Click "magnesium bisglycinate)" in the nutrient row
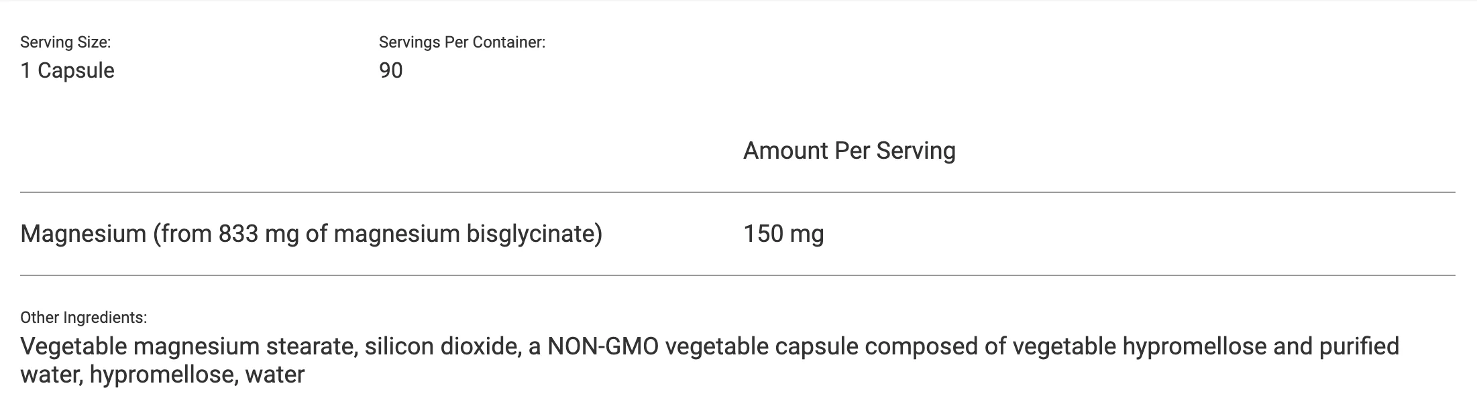This screenshot has width=1477, height=402. point(468,234)
